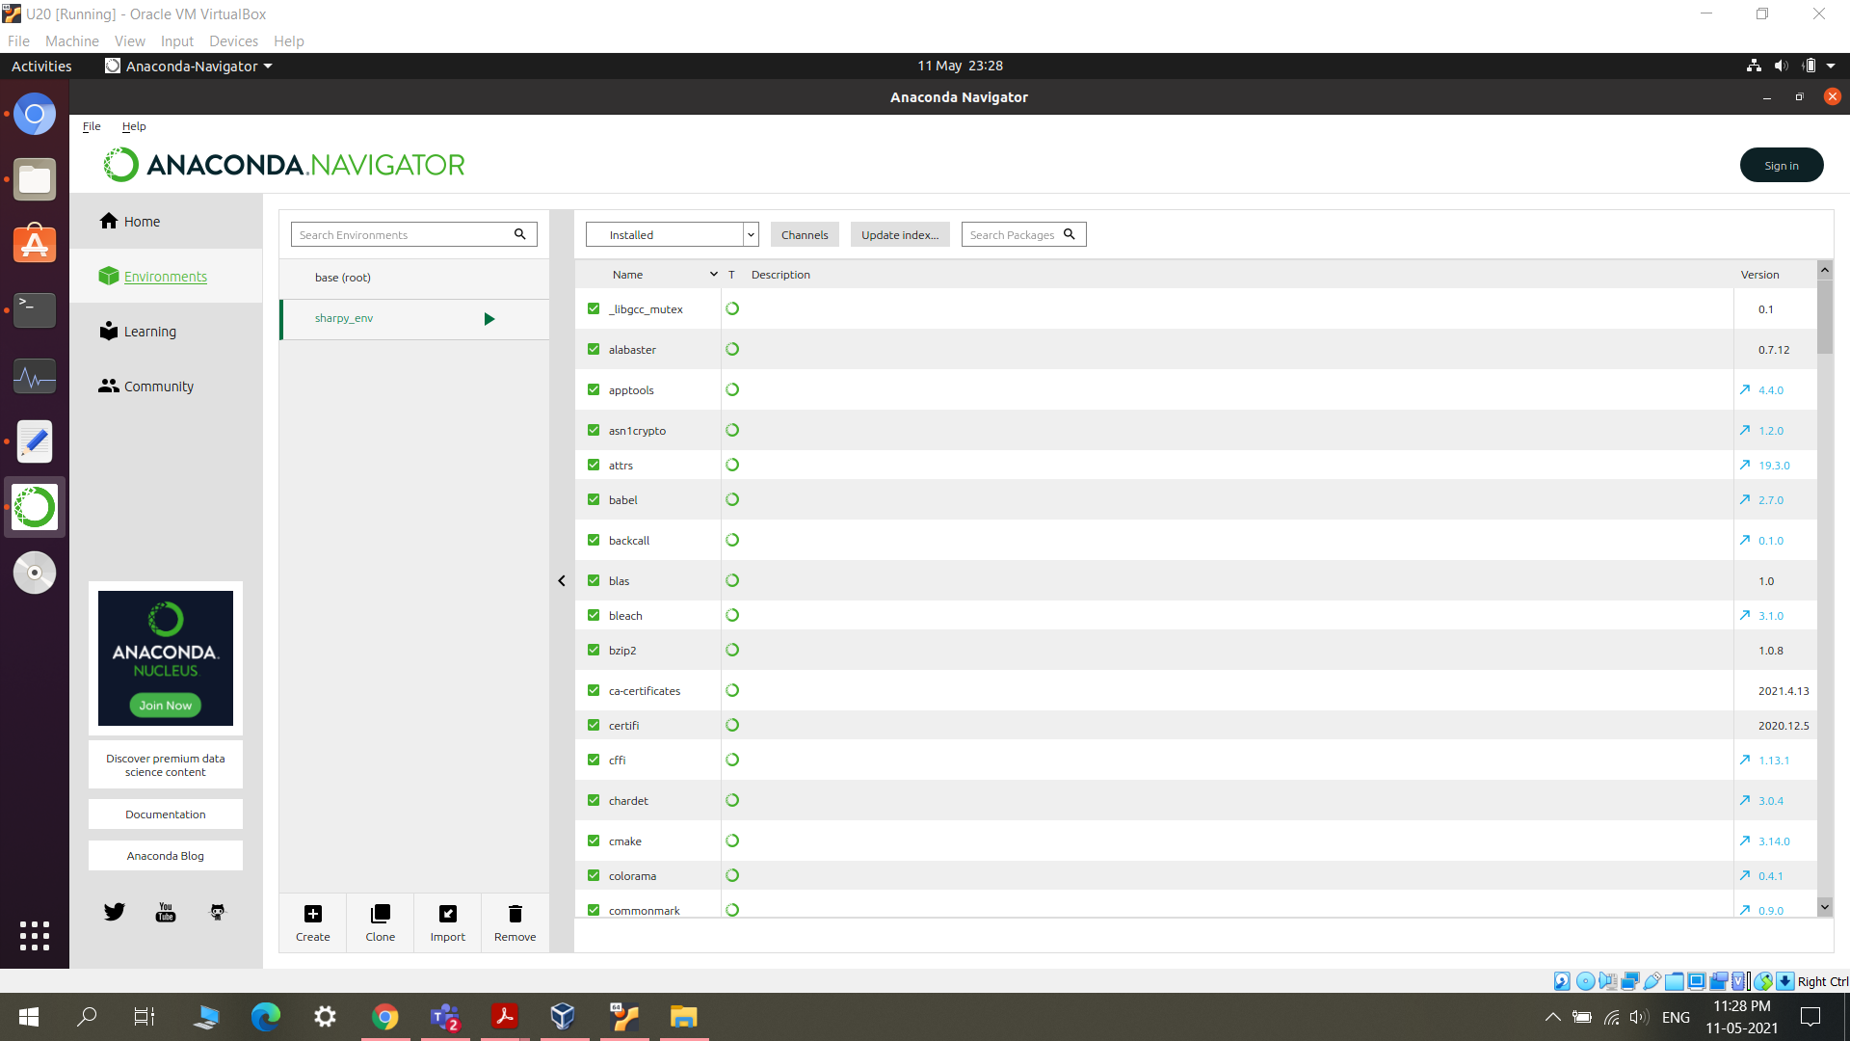Click the Name column sort arrow
1850x1041 pixels.
[x=714, y=275]
